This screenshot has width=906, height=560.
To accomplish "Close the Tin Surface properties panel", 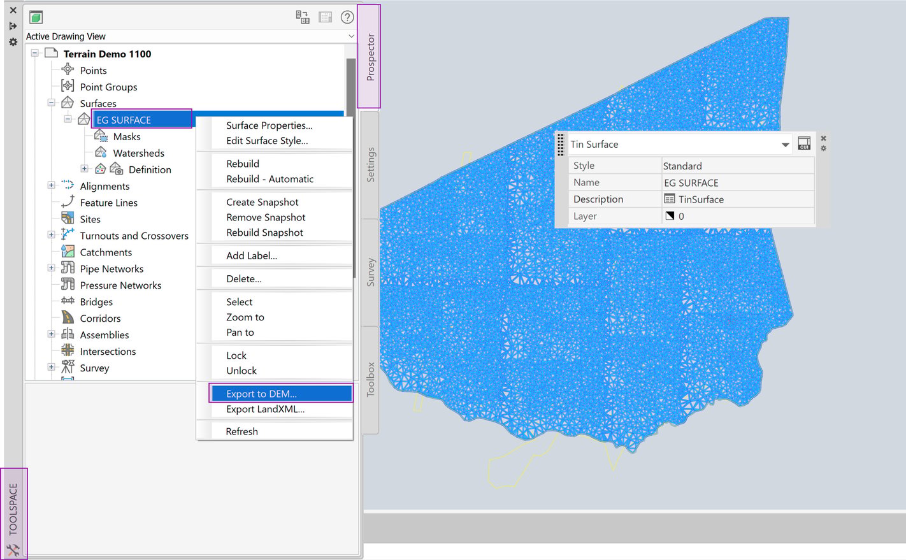I will pyautogui.click(x=823, y=138).
